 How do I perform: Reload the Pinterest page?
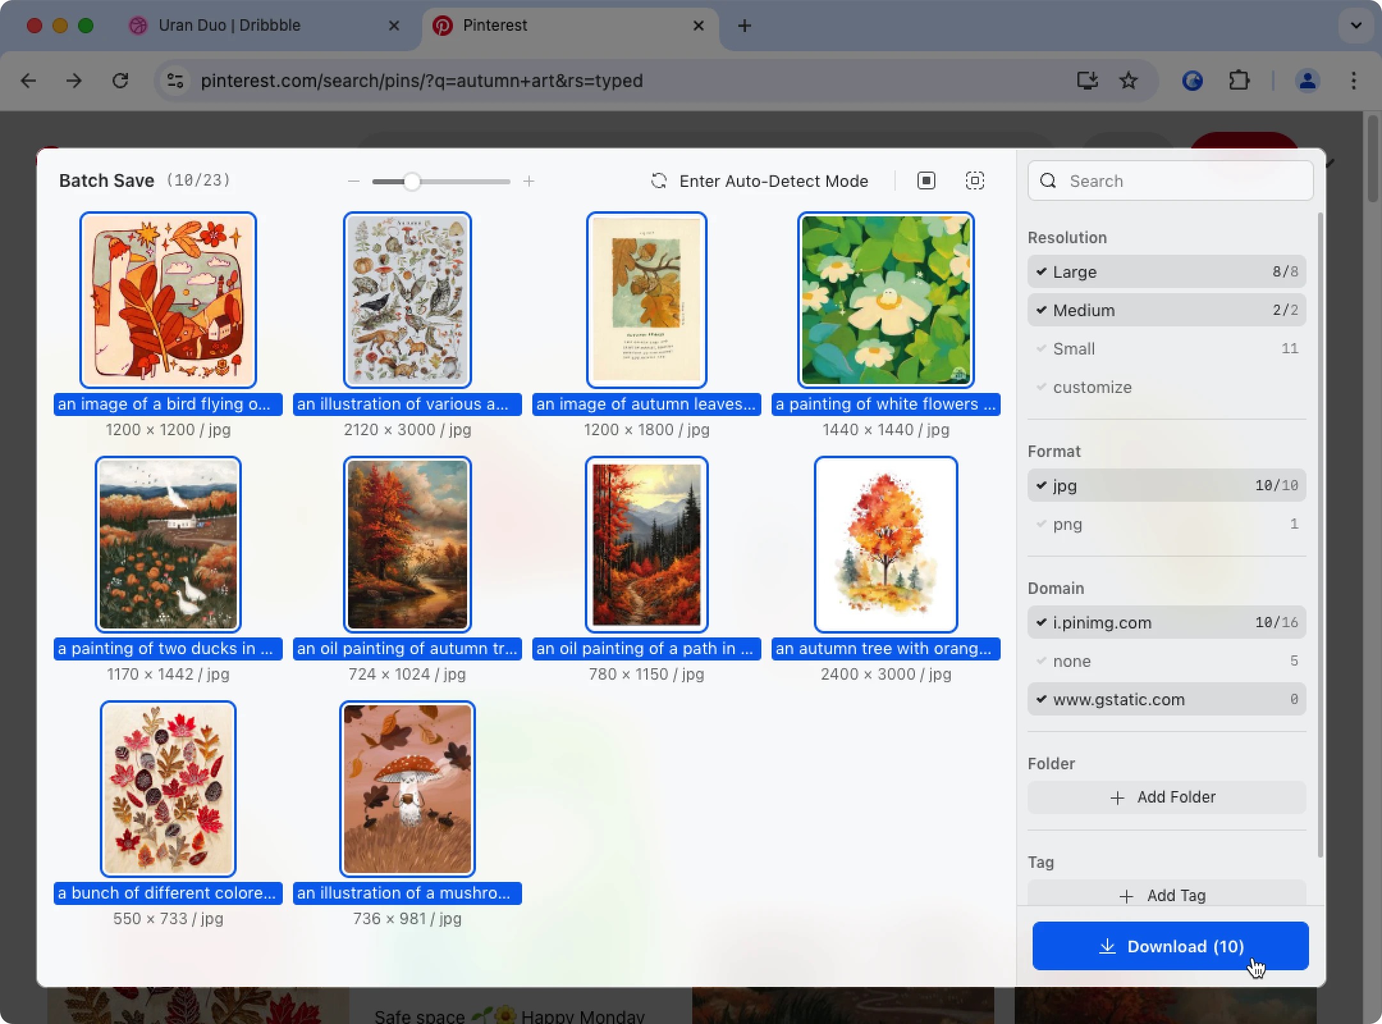pos(120,81)
